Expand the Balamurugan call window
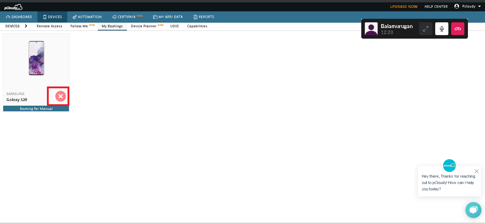This screenshot has height=223, width=485. pos(426,29)
